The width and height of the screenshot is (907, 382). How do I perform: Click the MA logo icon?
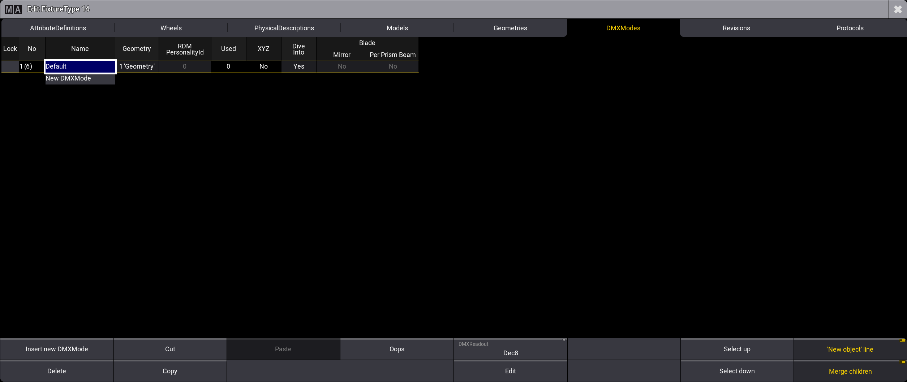click(x=13, y=9)
